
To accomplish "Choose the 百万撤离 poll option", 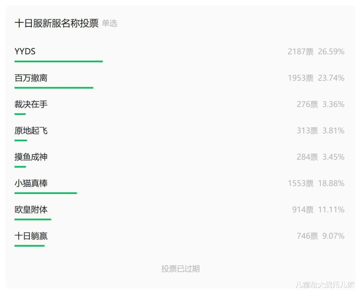I will pyautogui.click(x=31, y=78).
